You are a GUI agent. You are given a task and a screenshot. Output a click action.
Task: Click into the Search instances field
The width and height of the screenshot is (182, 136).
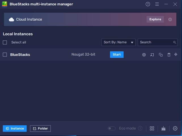(158, 42)
